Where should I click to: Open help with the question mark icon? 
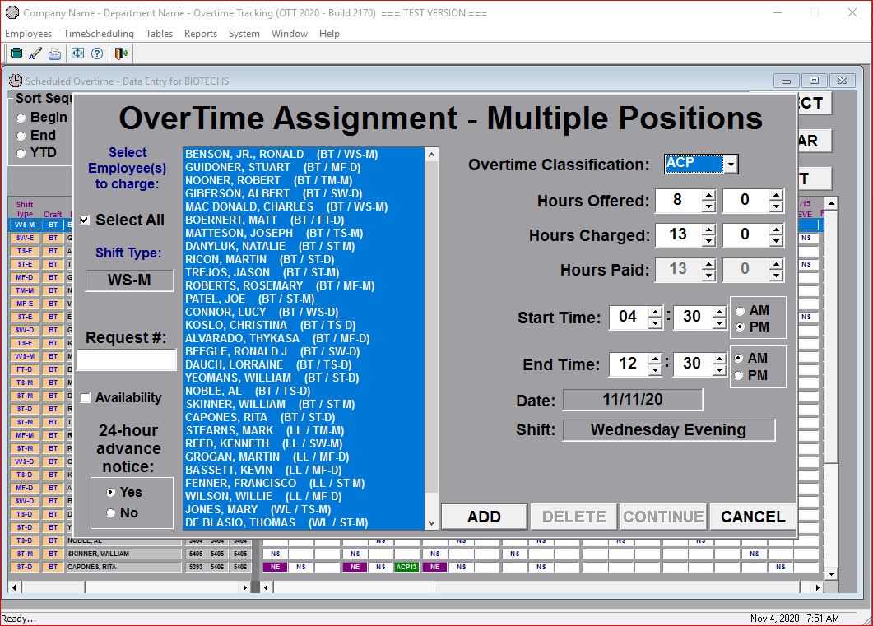[96, 53]
